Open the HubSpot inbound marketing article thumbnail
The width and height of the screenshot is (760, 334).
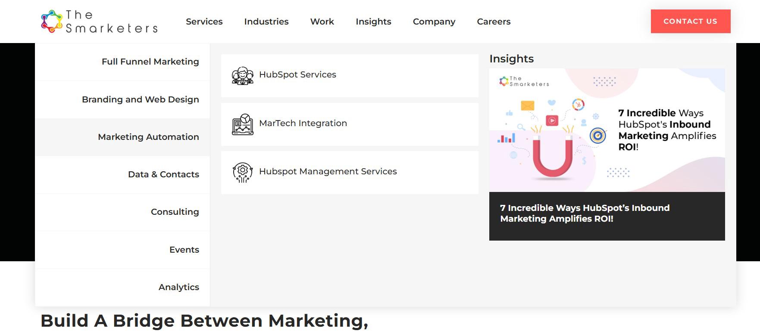(x=607, y=130)
